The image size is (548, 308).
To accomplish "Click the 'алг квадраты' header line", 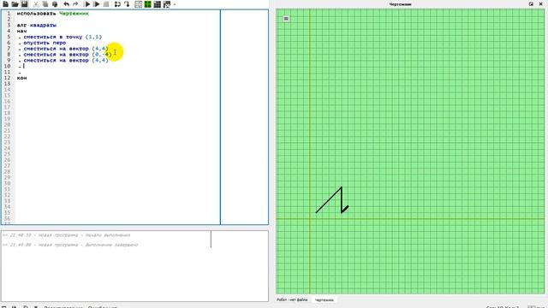I will pyautogui.click(x=37, y=25).
